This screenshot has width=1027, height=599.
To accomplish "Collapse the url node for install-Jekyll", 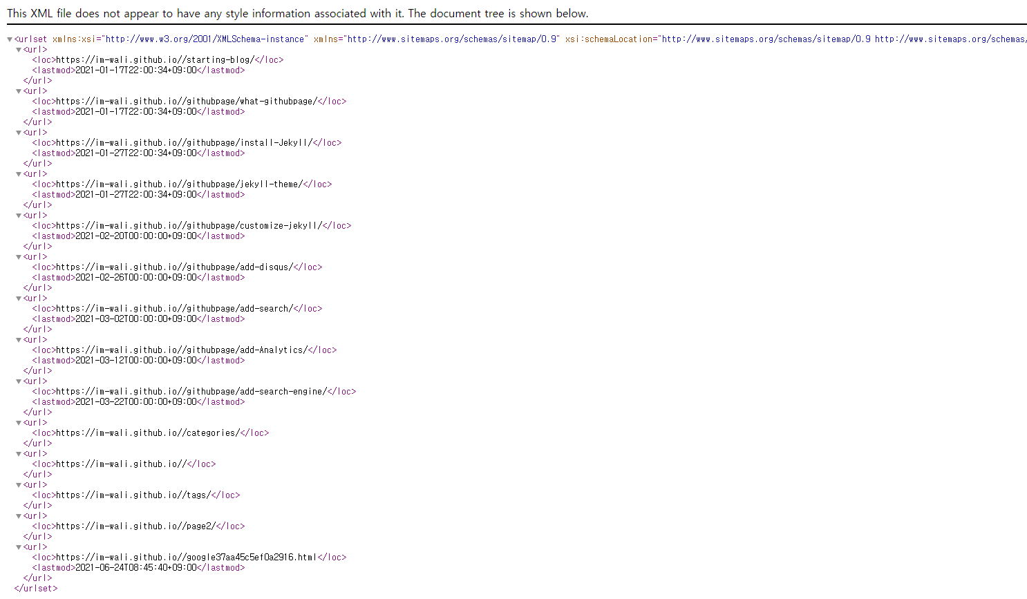I will (19, 133).
